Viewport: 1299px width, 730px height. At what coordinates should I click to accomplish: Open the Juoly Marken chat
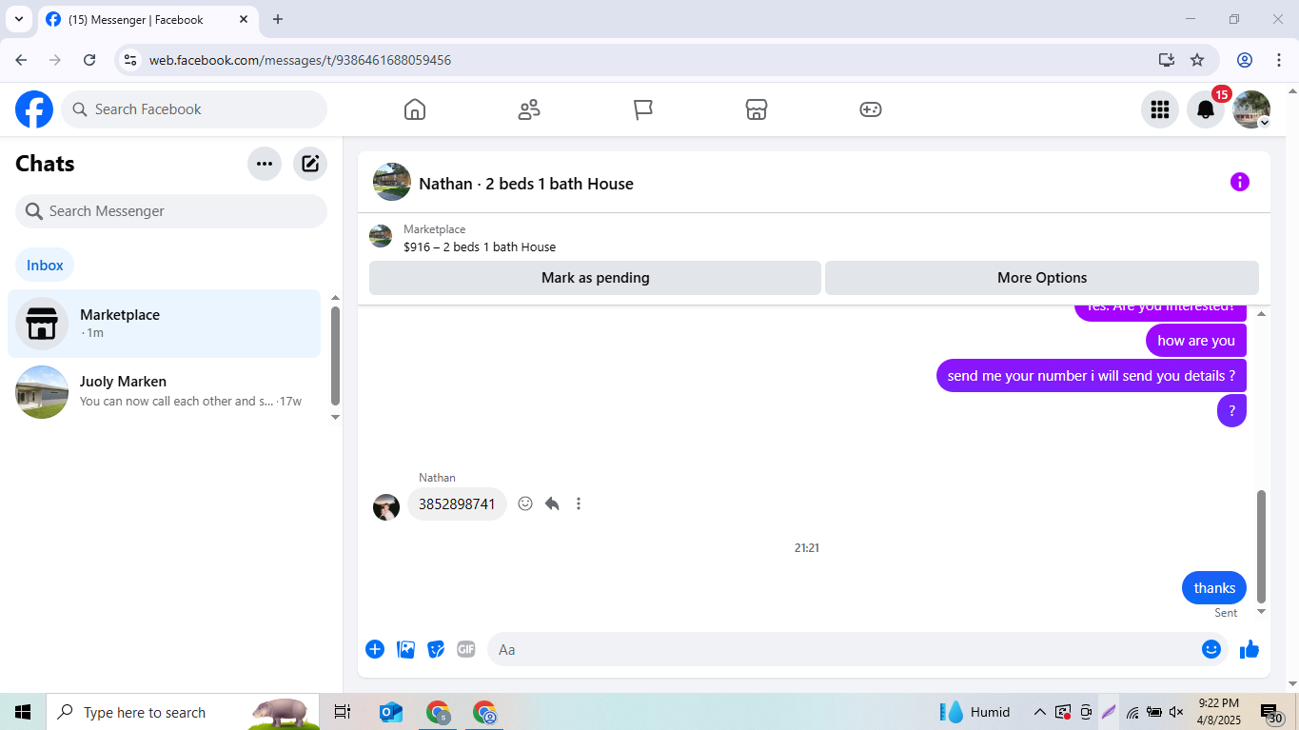click(164, 391)
